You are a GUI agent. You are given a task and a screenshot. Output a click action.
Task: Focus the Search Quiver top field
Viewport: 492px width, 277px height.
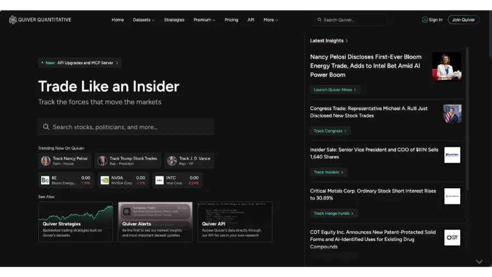point(350,20)
